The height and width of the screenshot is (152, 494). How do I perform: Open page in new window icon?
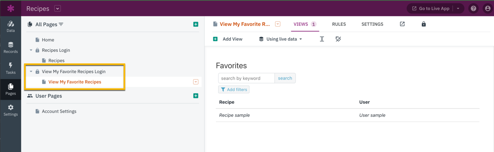pos(402,24)
